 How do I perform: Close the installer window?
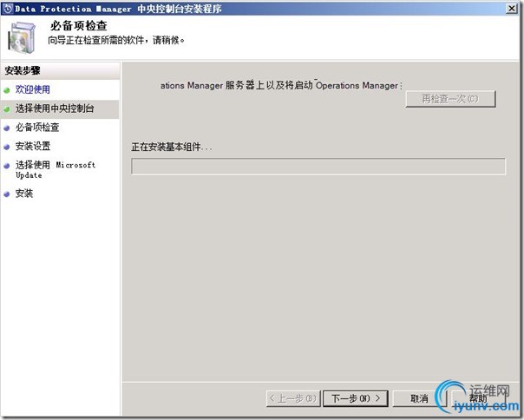[x=511, y=9]
